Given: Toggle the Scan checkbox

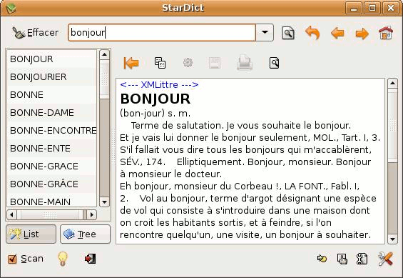Looking at the screenshot, I should pyautogui.click(x=25, y=259).
